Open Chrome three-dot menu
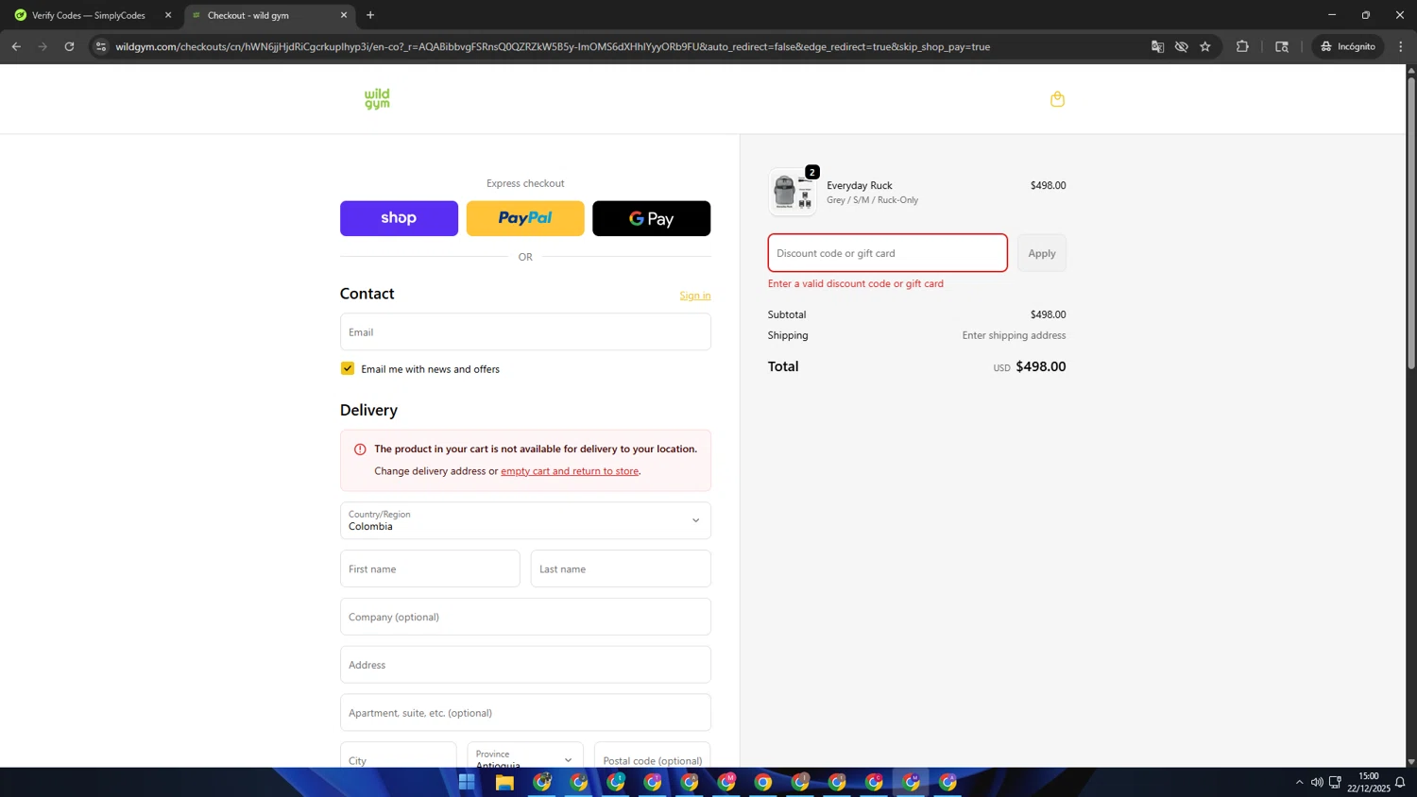The height and width of the screenshot is (797, 1417). click(x=1401, y=46)
